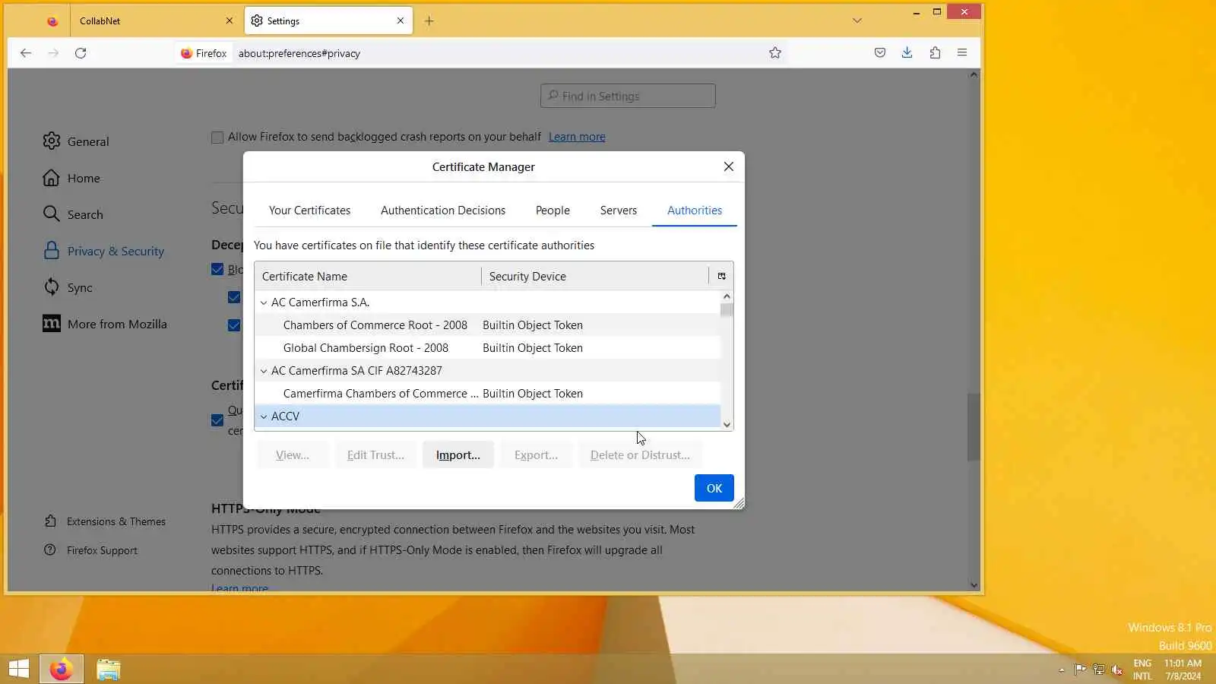Open the crash reports Learn more link
The width and height of the screenshot is (1216, 684).
[x=577, y=137]
